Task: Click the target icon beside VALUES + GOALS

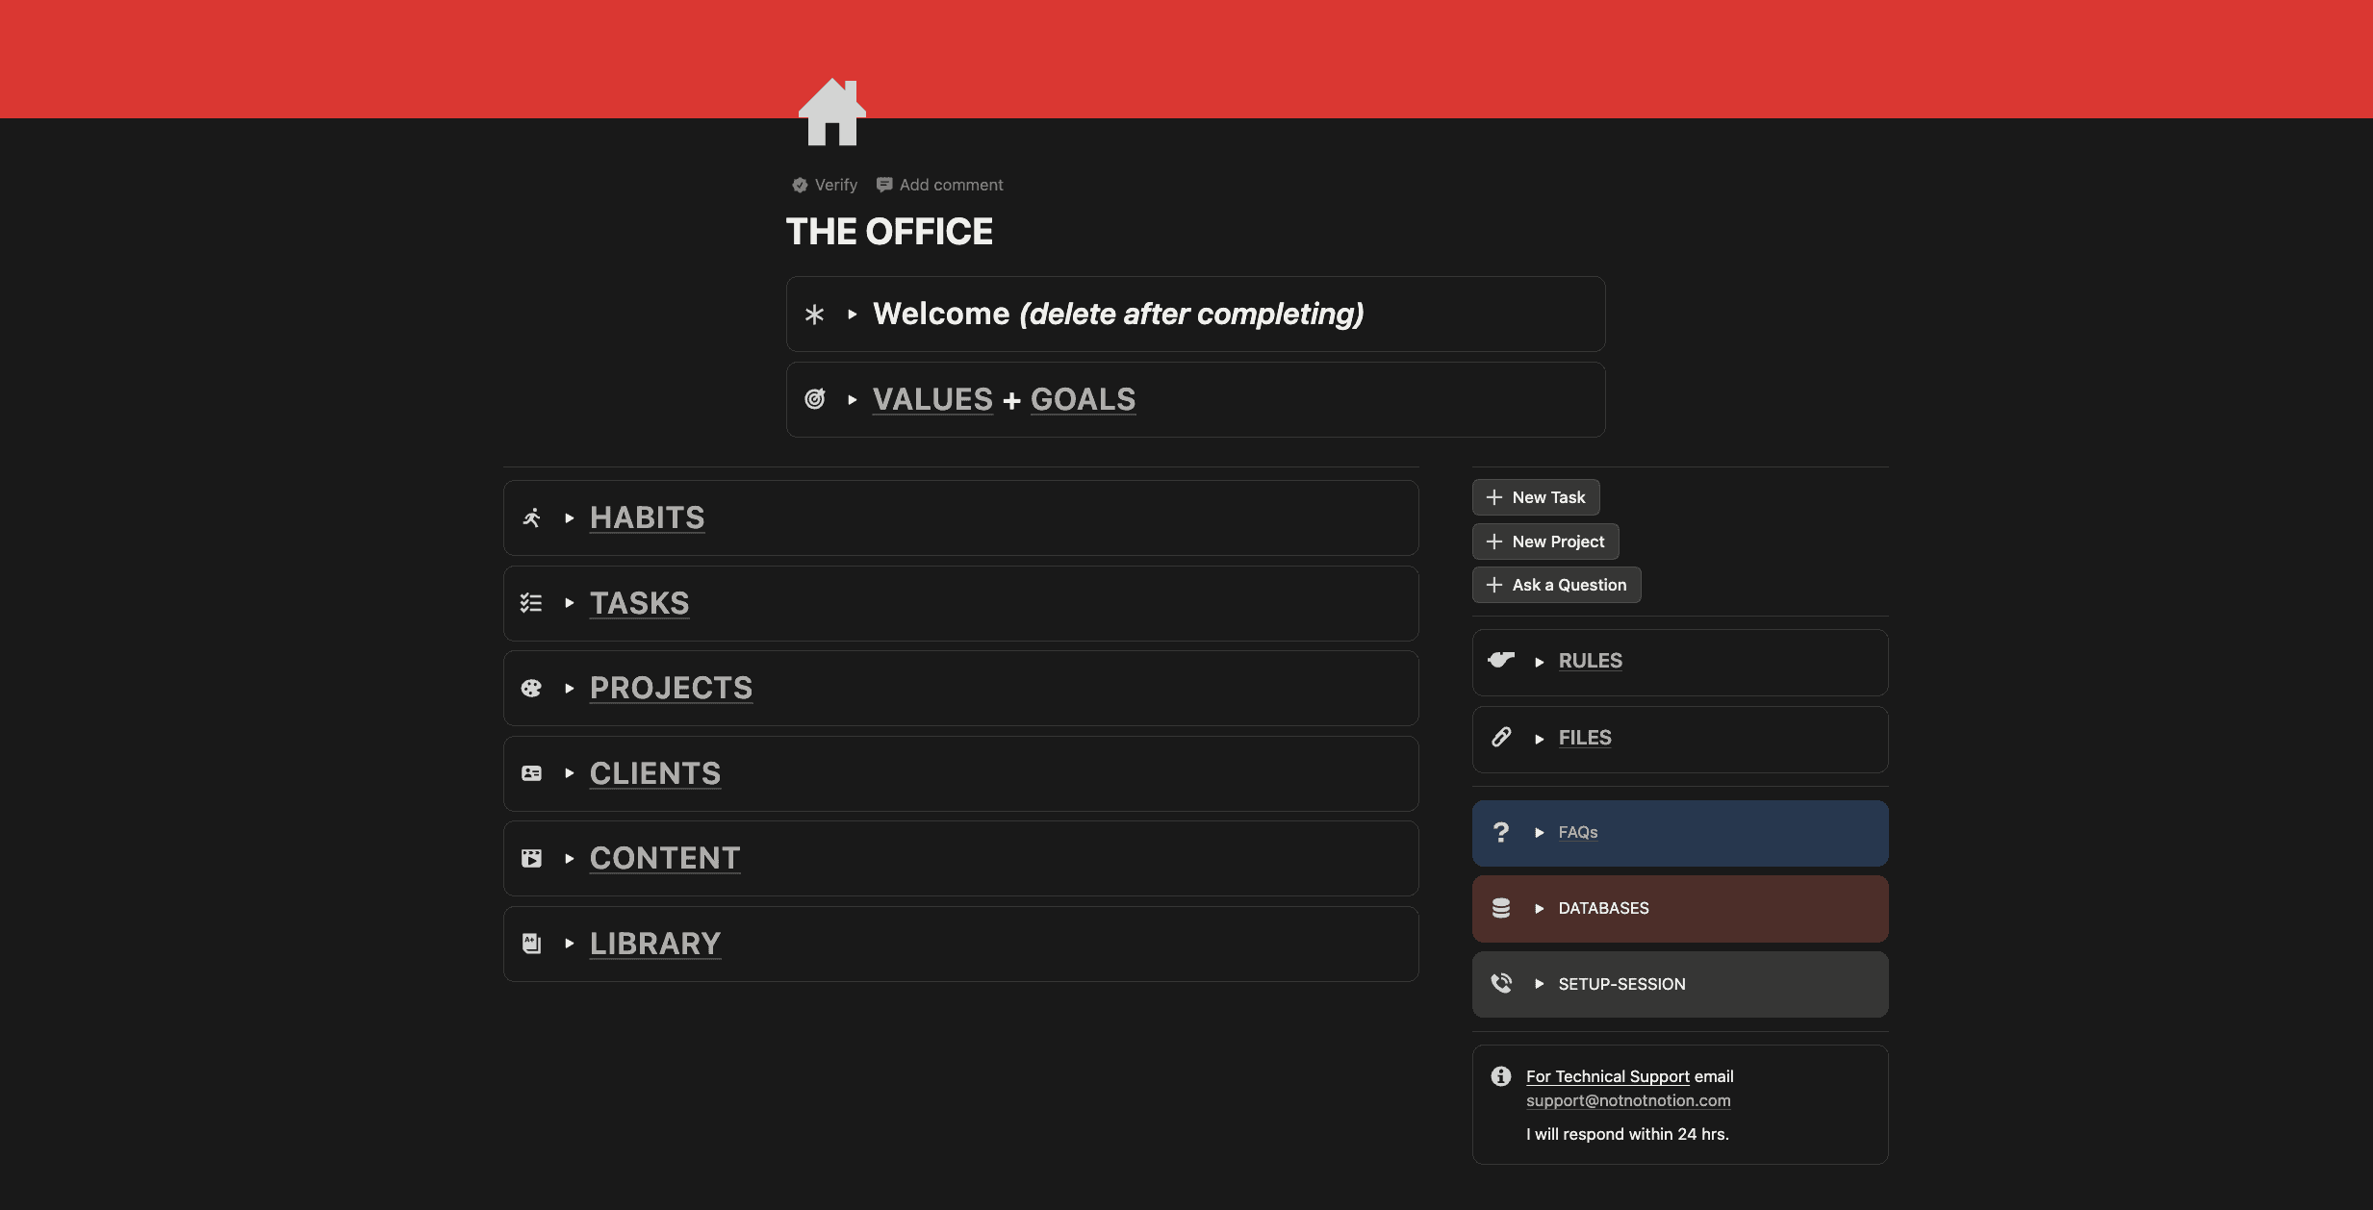Action: pos(814,399)
